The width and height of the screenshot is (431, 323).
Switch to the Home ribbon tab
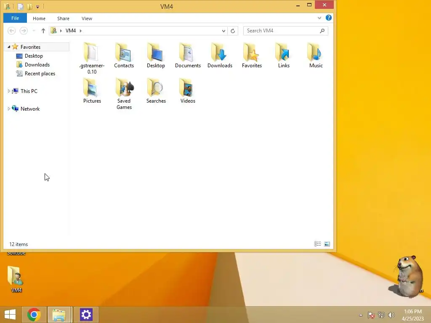coord(39,19)
